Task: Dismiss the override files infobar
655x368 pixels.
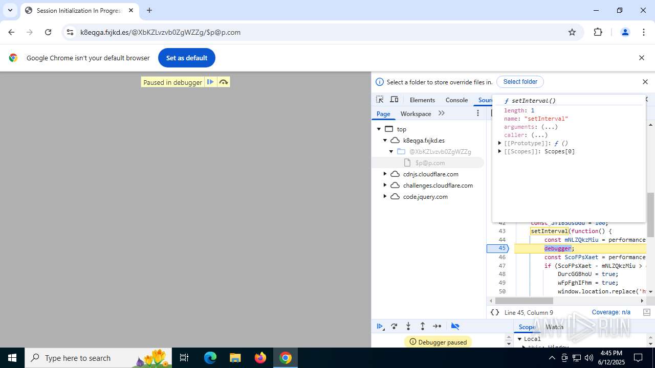Action: (645, 82)
